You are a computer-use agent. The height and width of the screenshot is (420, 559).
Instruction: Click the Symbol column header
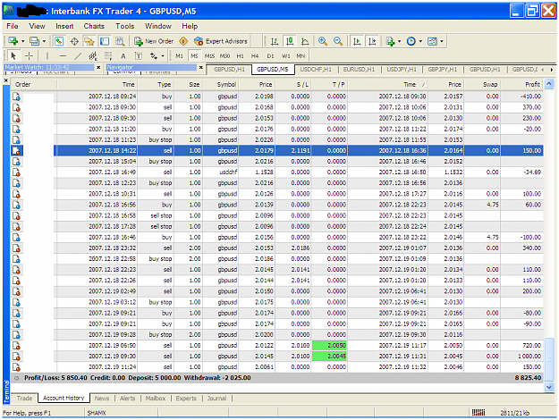pyautogui.click(x=221, y=84)
